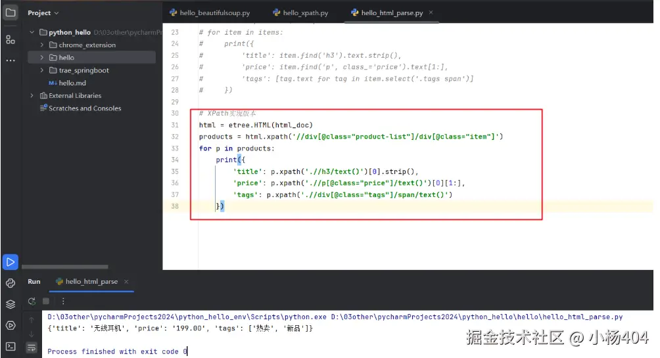Viewport: 660px width, 358px height.
Task: Place cursor on 'html = etree.HTML(html_doc)' line
Action: point(256,125)
